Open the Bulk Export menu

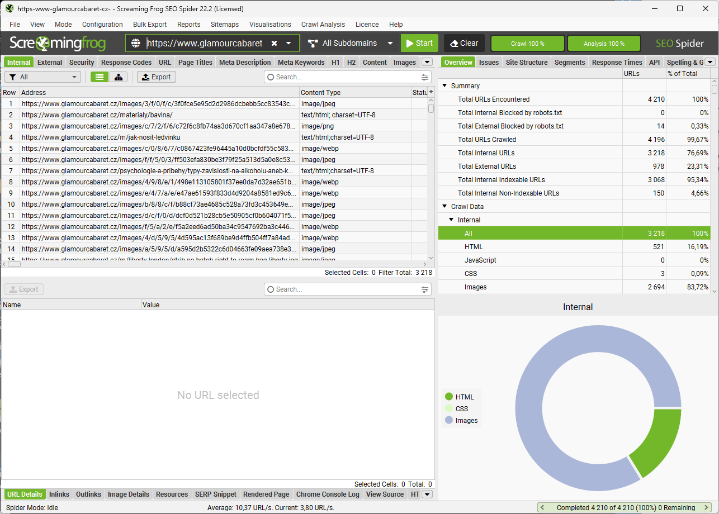coord(150,25)
